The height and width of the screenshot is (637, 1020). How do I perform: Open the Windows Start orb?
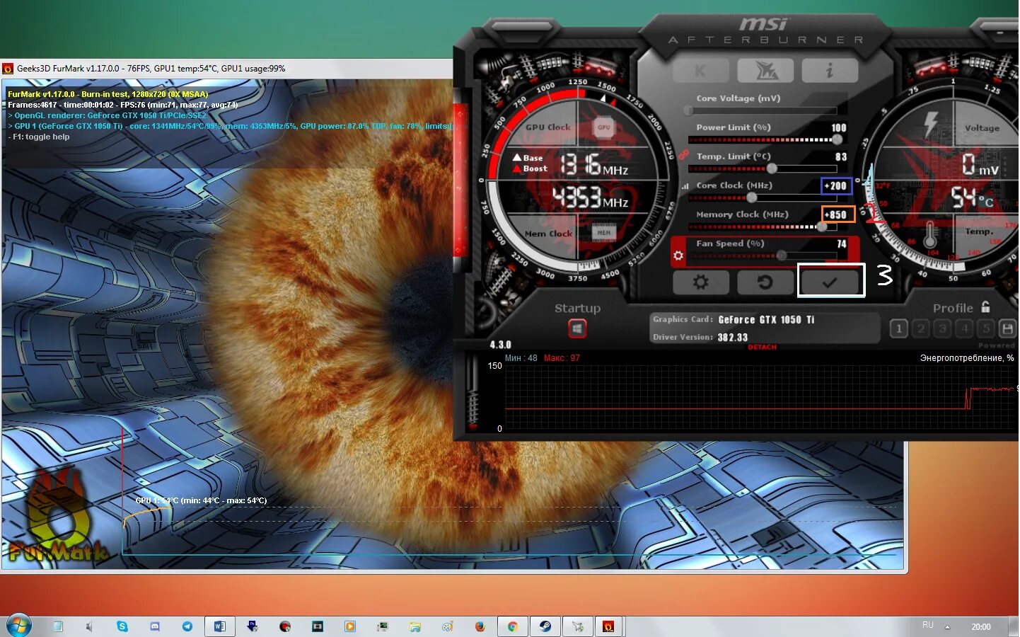click(18, 626)
